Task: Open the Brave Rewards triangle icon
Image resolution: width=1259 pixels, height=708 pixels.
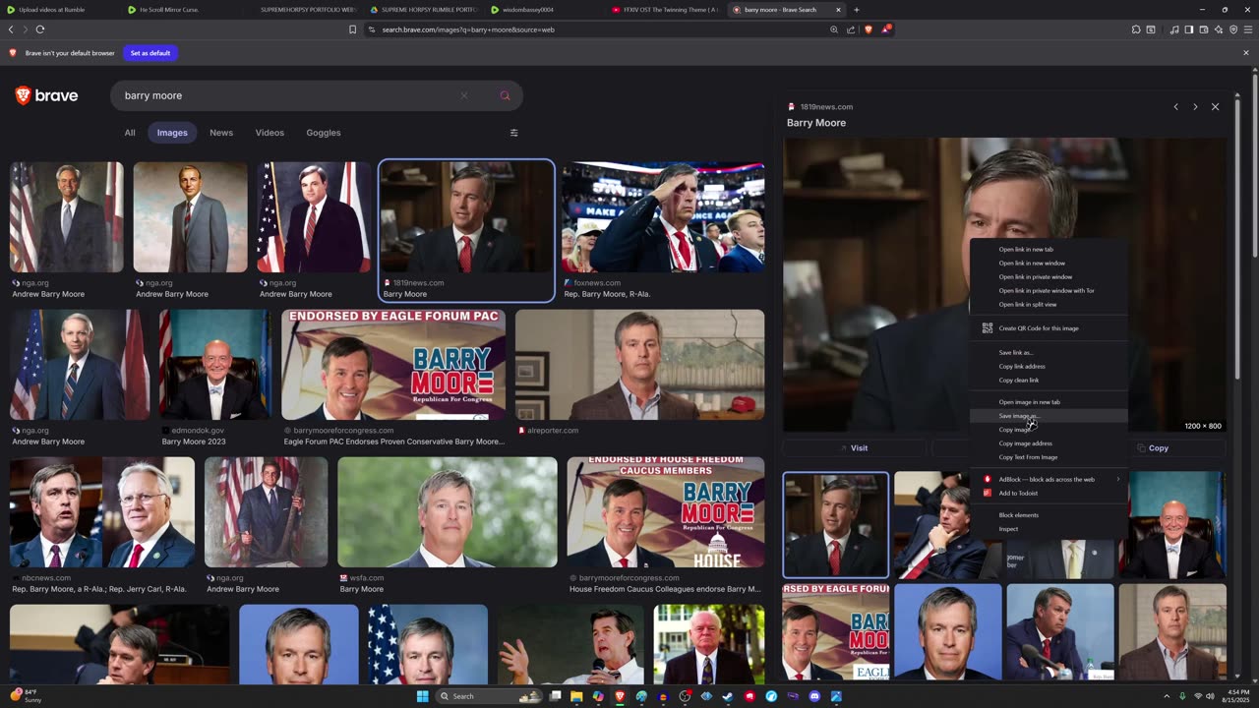Action: 885,29
